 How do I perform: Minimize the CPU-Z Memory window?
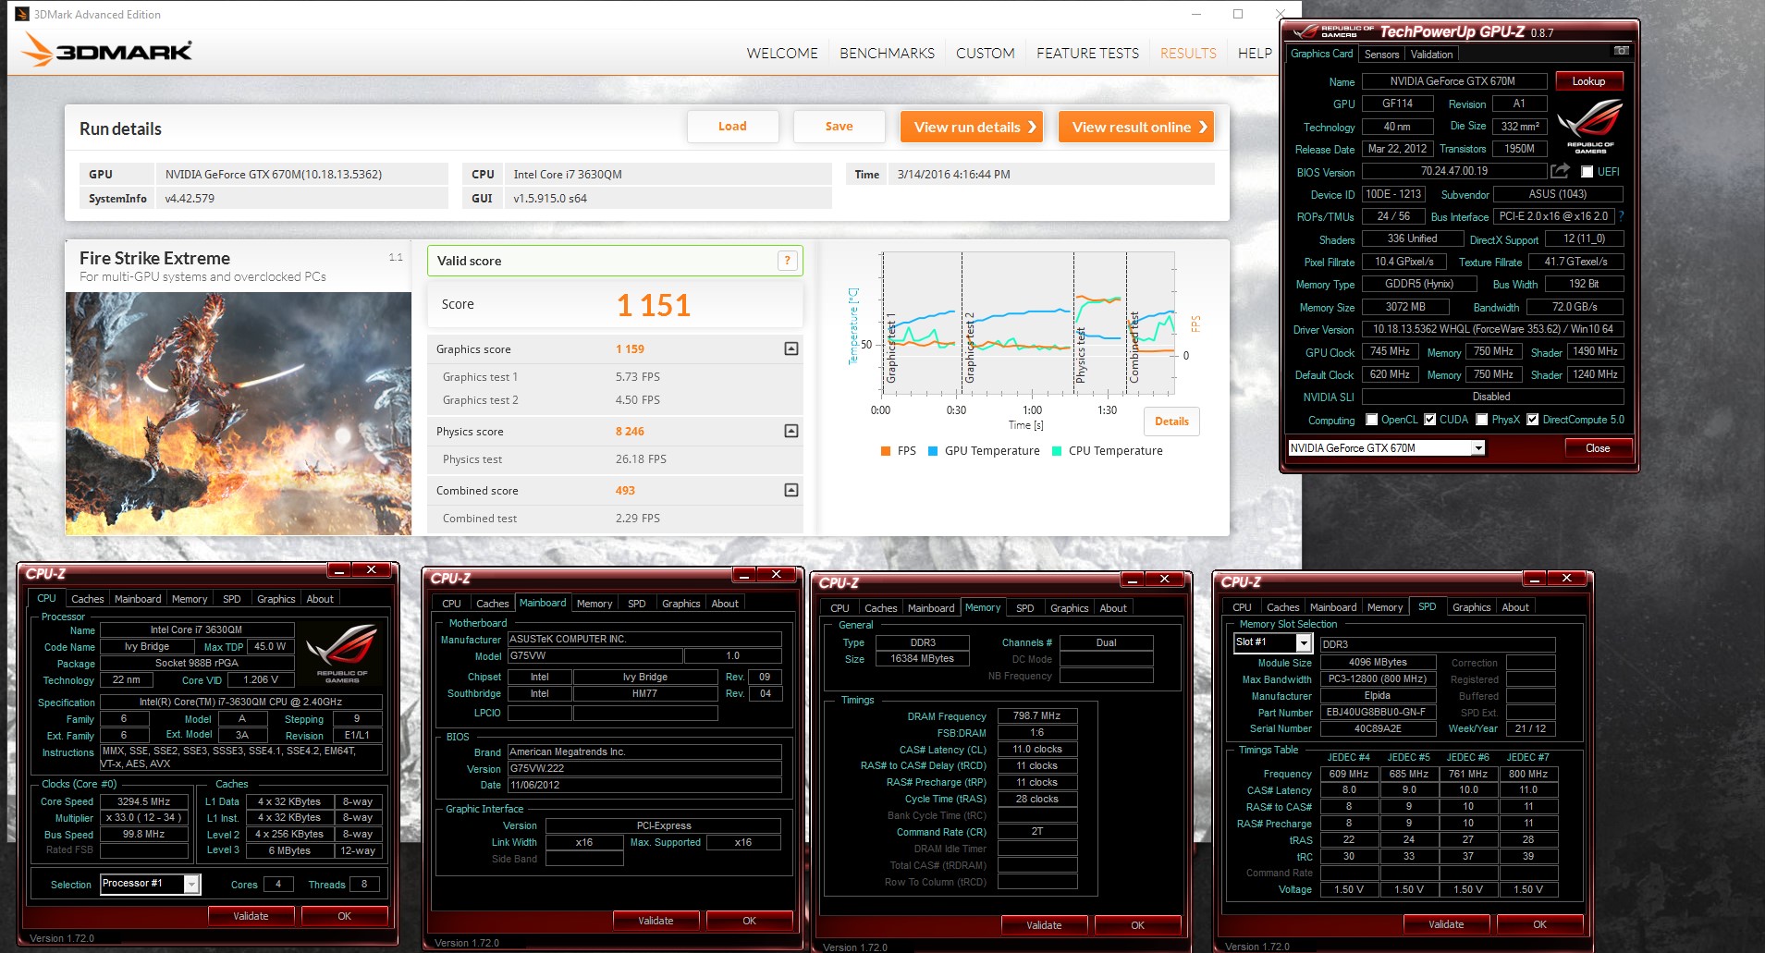(1133, 580)
